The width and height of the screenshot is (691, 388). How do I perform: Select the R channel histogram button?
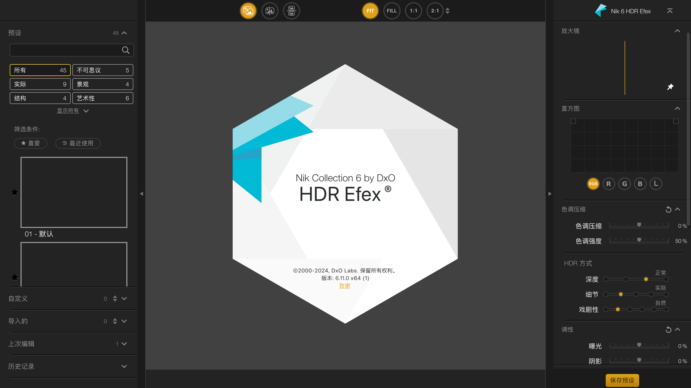(609, 184)
